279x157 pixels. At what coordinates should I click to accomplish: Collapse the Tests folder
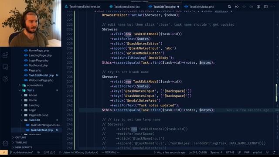20,90
